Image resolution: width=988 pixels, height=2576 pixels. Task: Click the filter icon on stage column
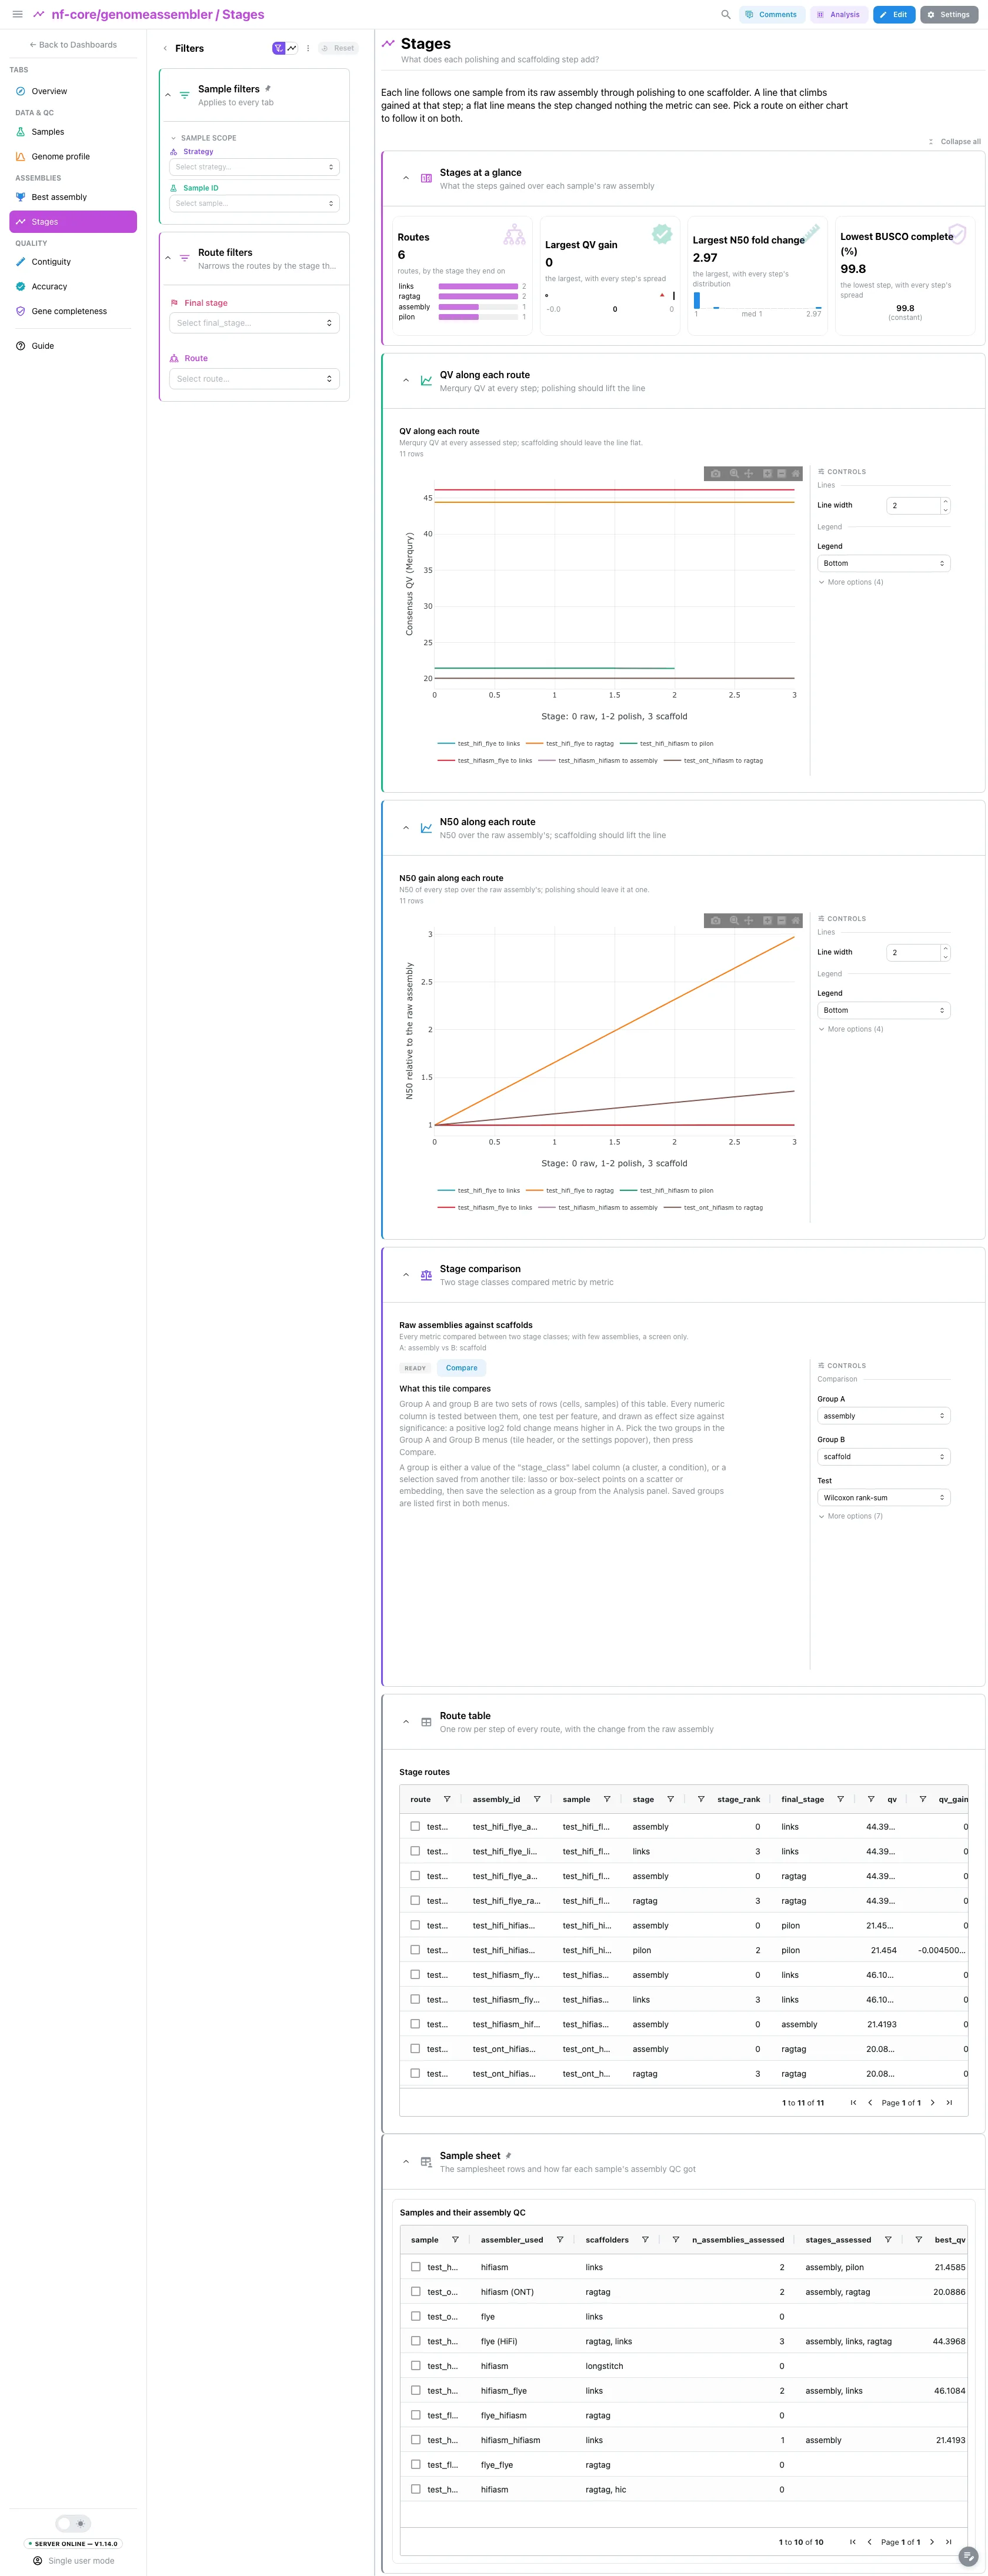670,1799
